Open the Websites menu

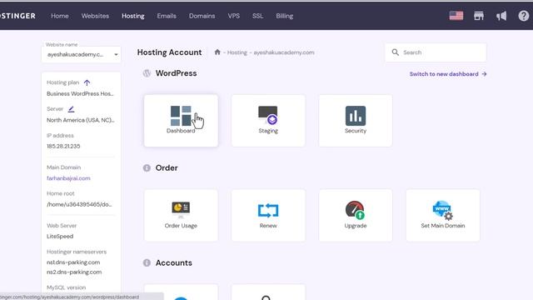[x=95, y=16]
